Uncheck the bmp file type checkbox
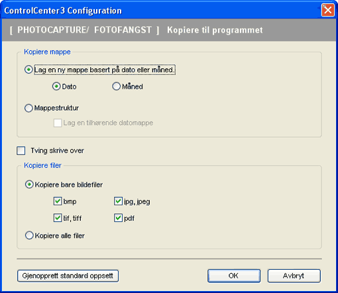Viewport: 338px width, 293px height. (58, 202)
